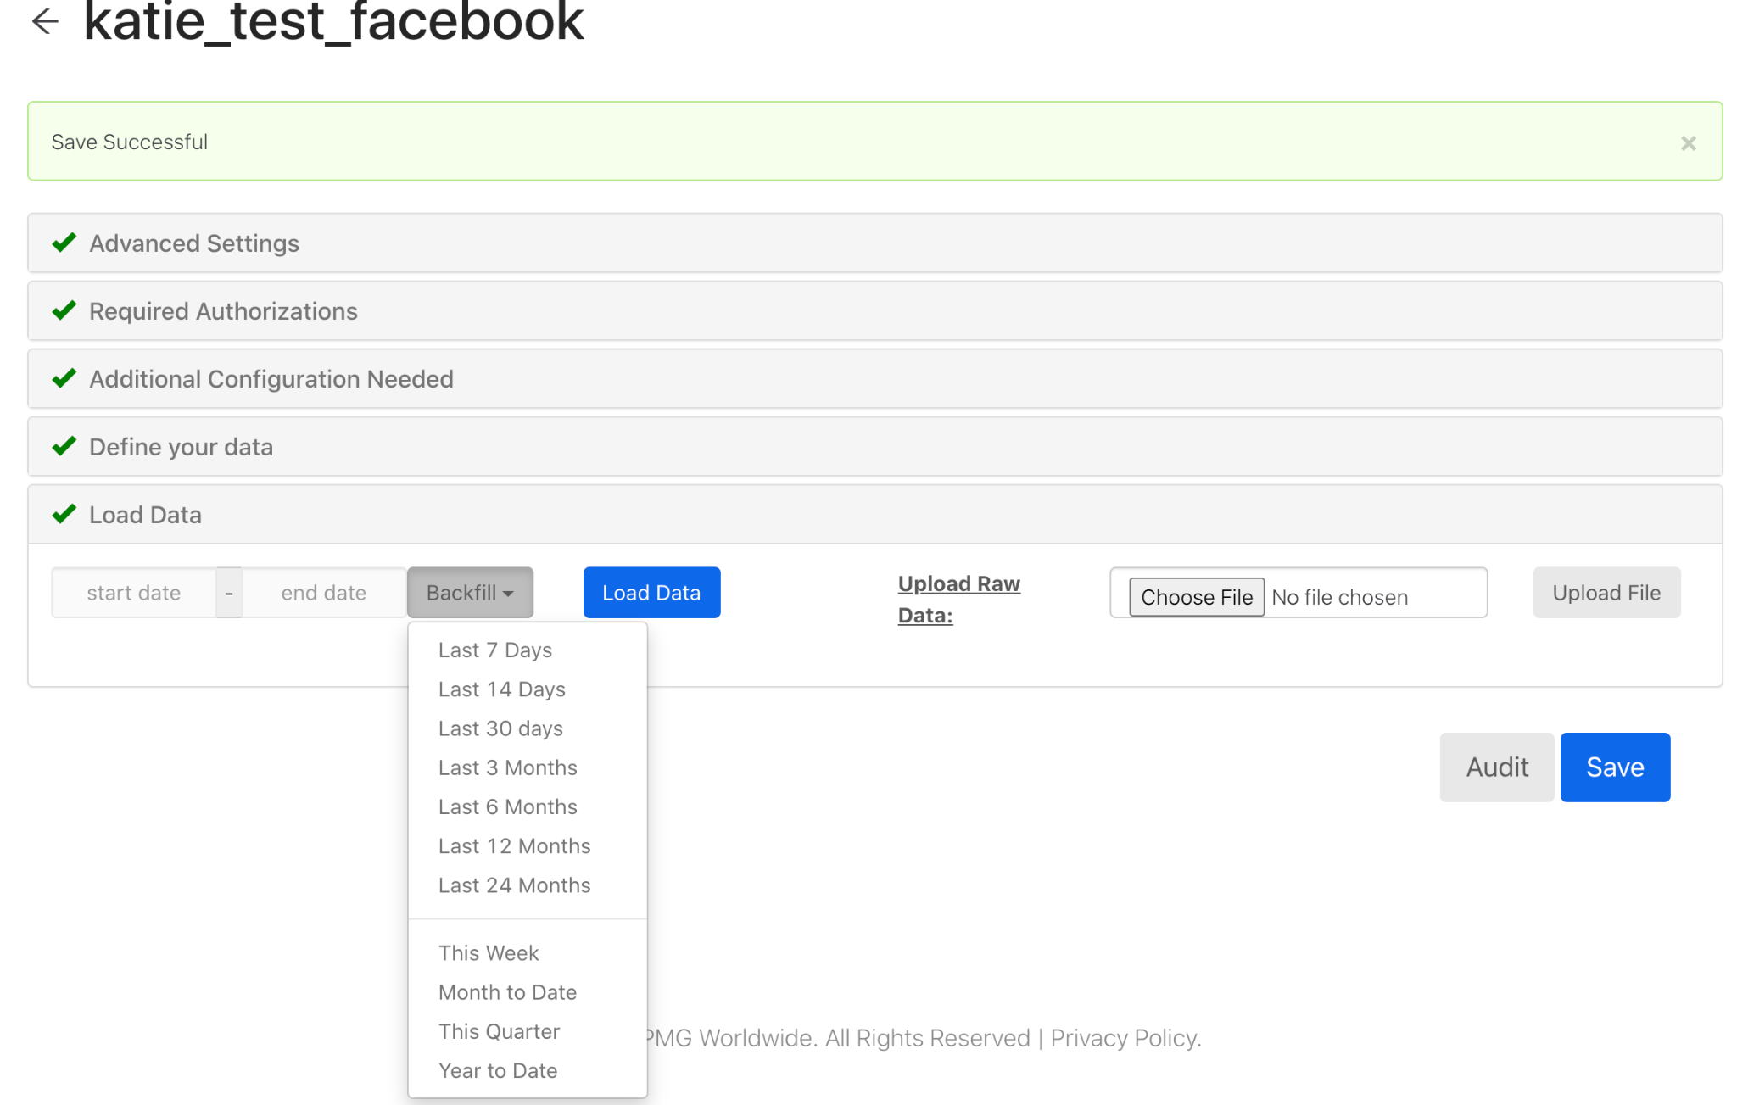Open the Privacy Policy link
Image resolution: width=1737 pixels, height=1105 pixels.
pos(1125,1038)
